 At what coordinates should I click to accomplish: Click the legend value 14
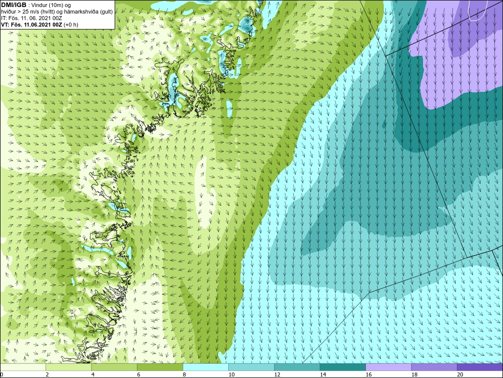point(323,374)
